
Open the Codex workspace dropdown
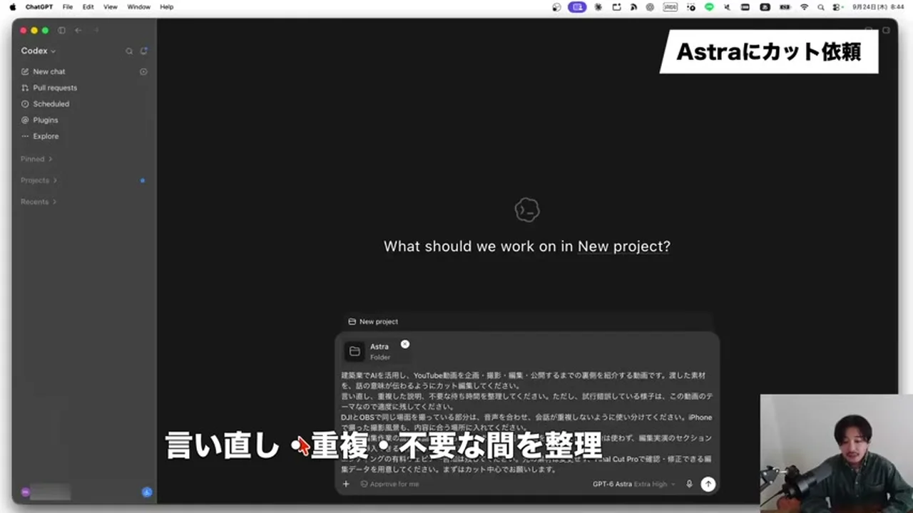click(38, 51)
